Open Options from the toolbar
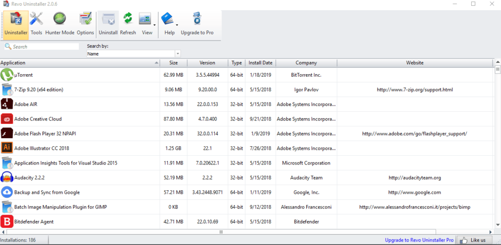 tap(85, 25)
